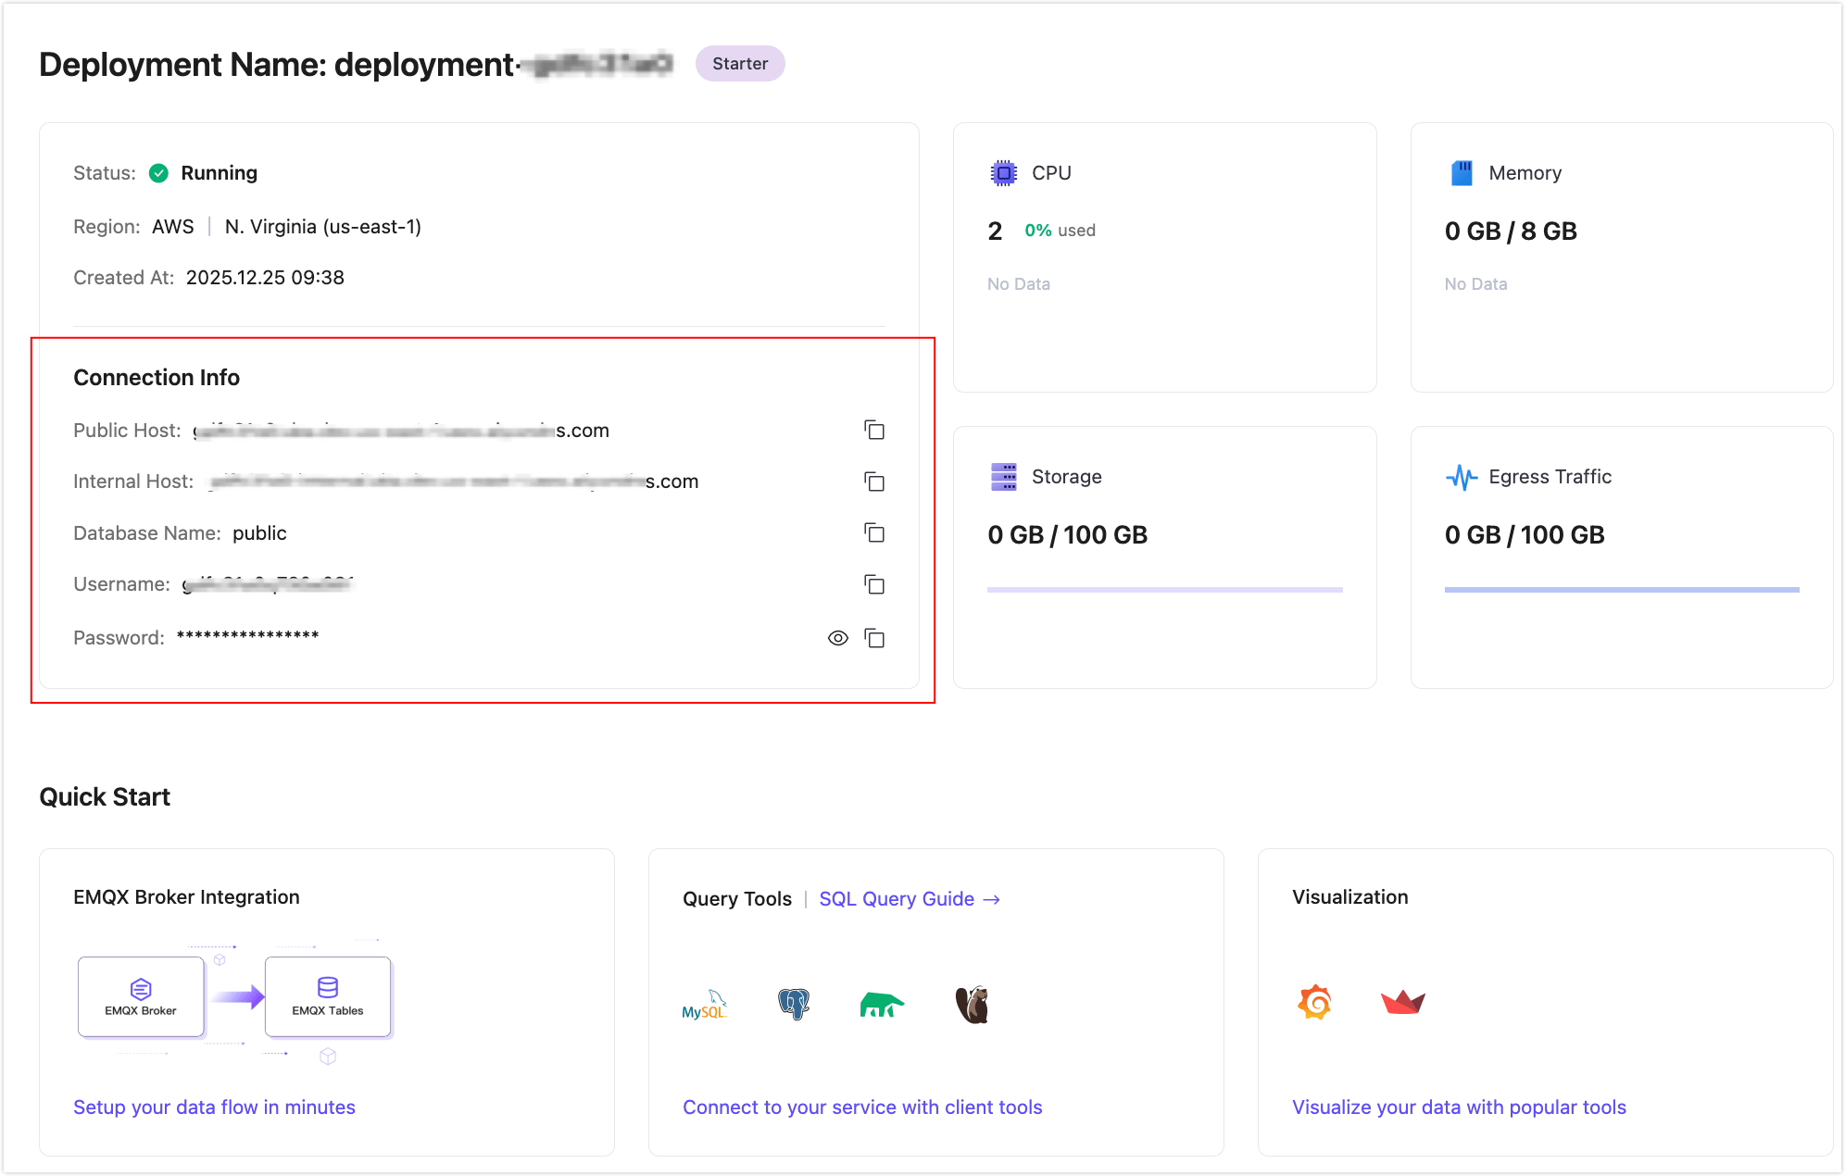
Task: Click the EMQX Tables diagram box
Action: point(328,996)
